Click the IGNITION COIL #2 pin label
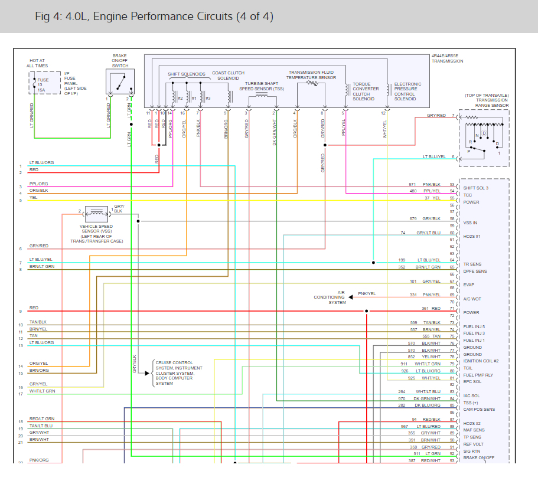The image size is (538, 484). click(x=481, y=361)
